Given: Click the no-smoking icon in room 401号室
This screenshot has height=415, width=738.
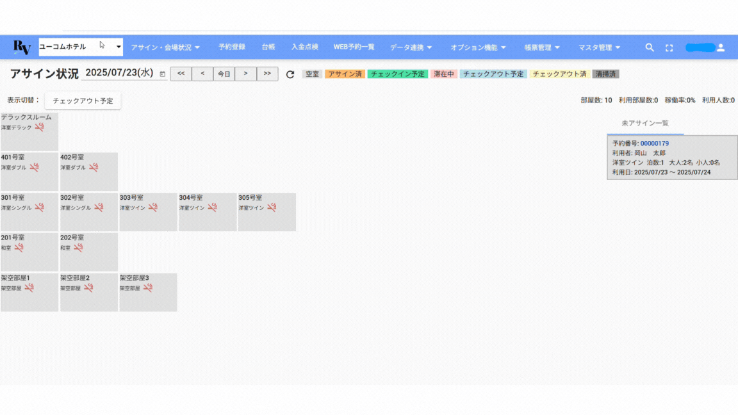Looking at the screenshot, I should pyautogui.click(x=35, y=167).
